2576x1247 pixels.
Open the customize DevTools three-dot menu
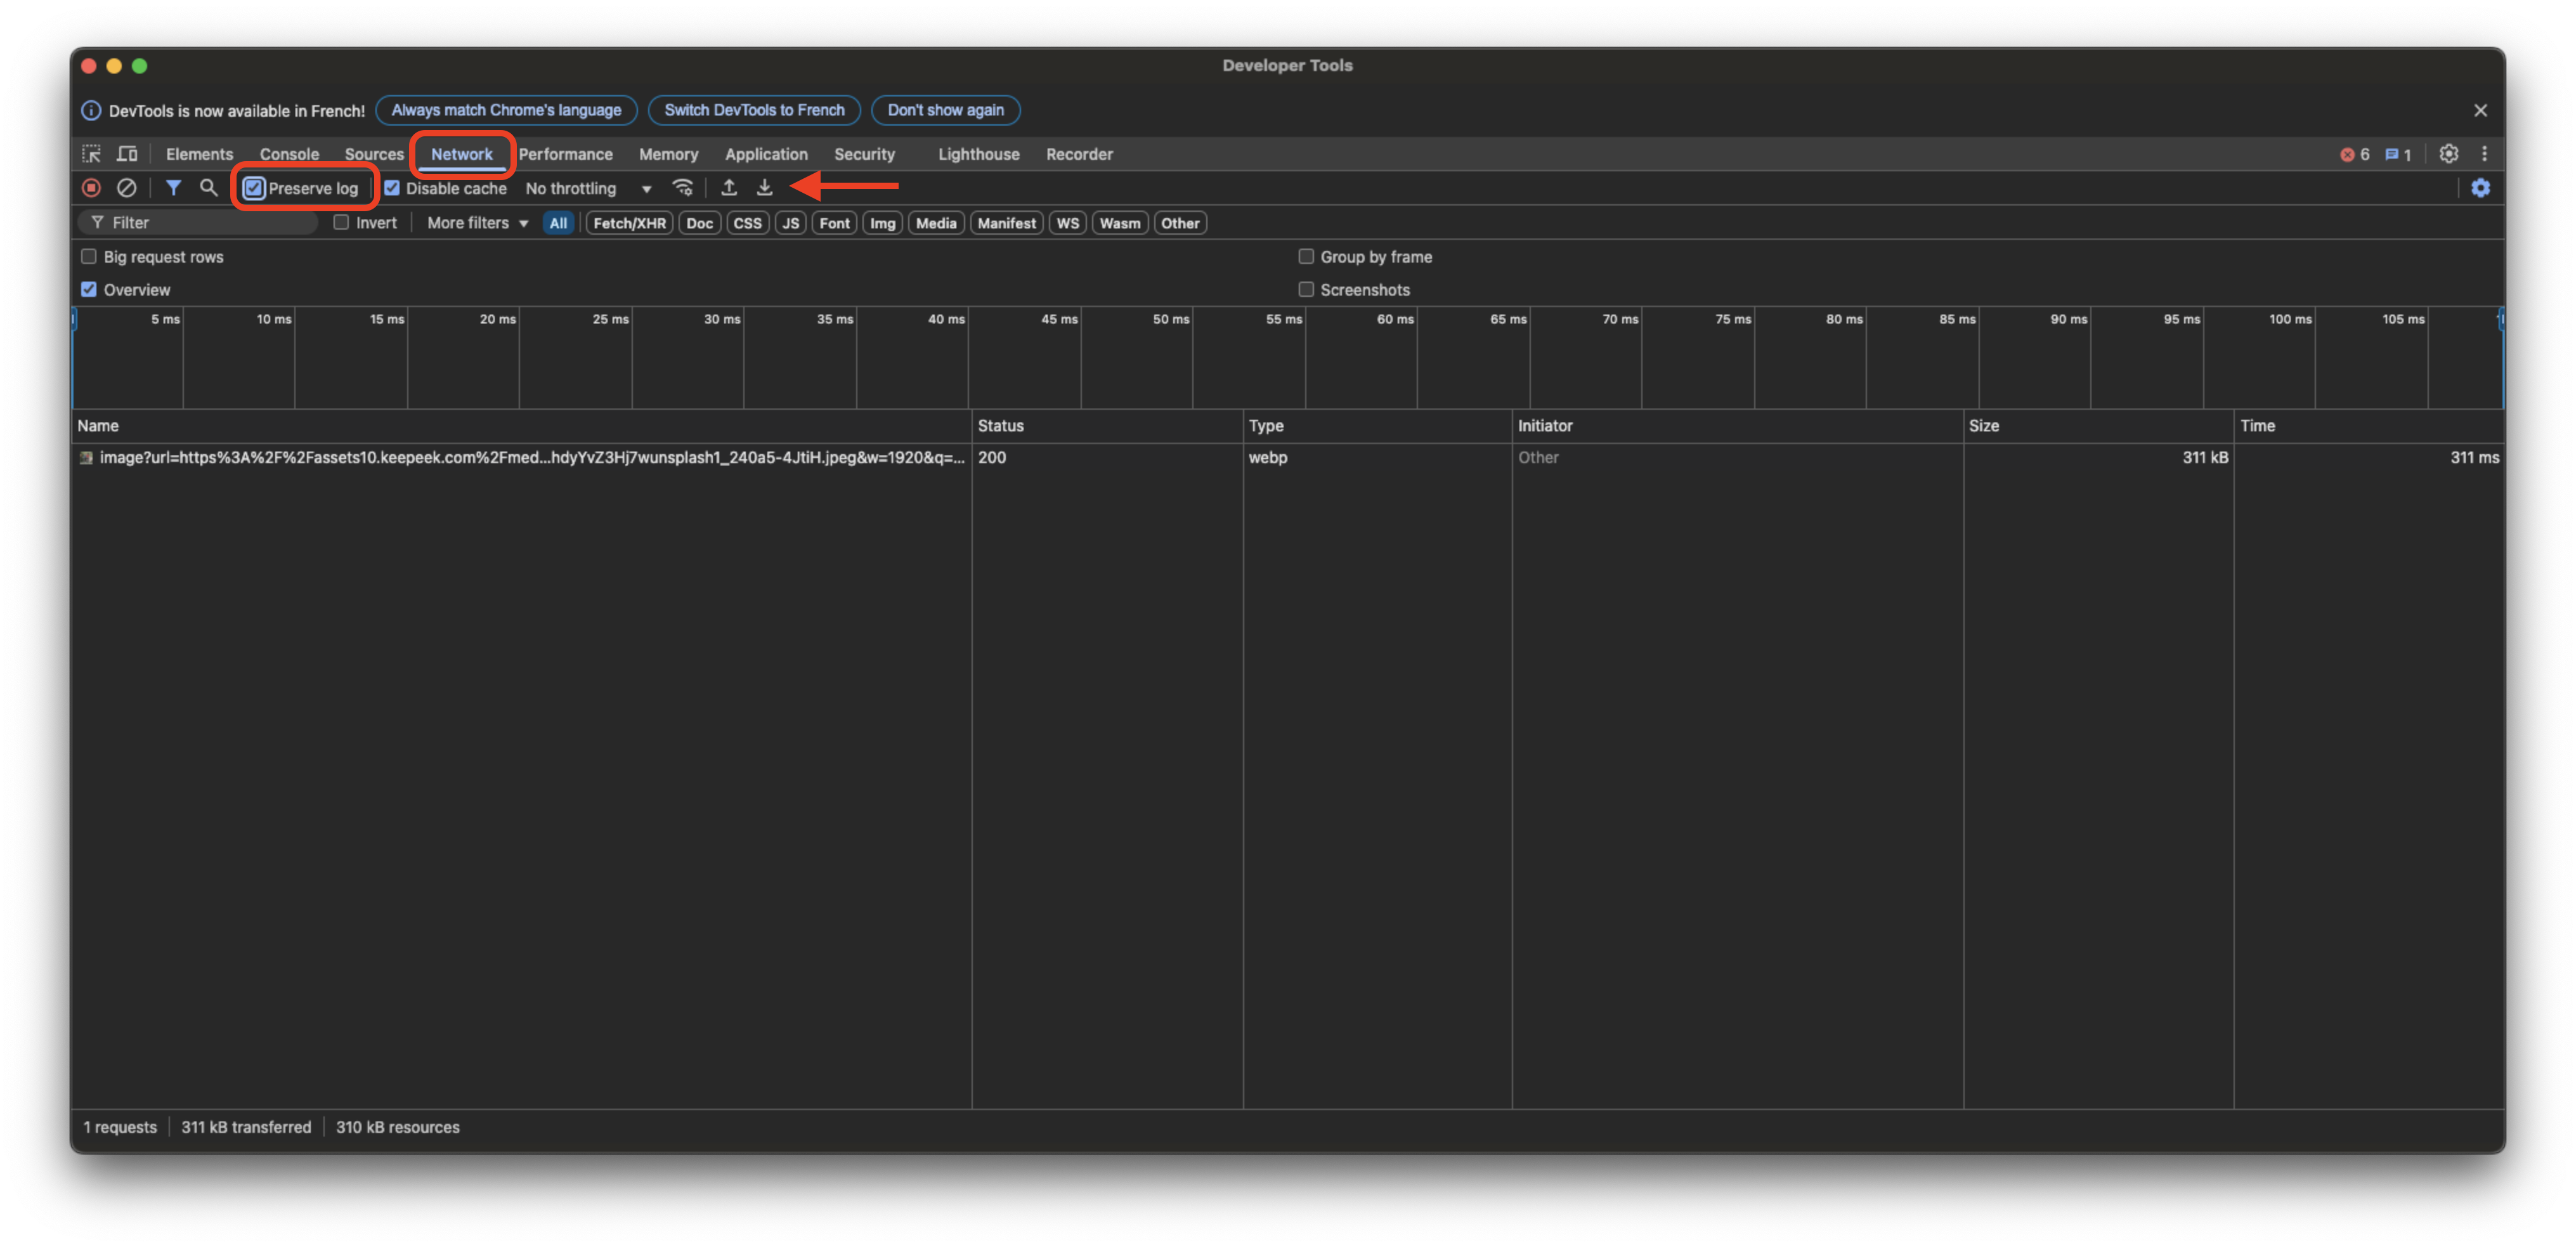(x=2484, y=154)
